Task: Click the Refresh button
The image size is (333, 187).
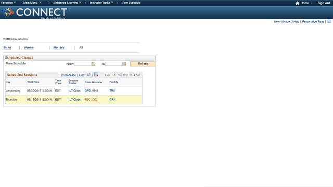Action: click(x=143, y=64)
